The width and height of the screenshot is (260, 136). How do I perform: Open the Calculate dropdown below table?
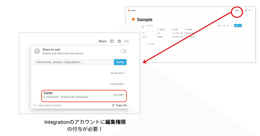[152, 44]
